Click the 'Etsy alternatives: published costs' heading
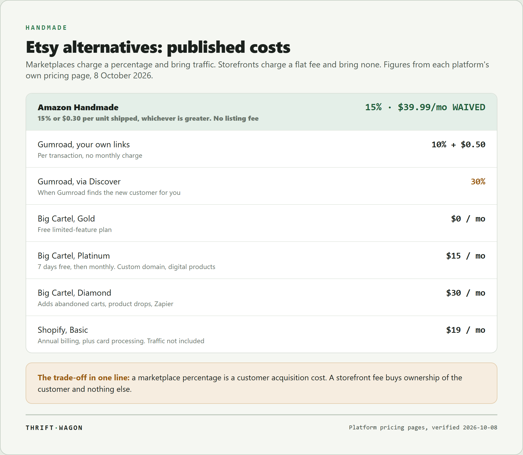Image resolution: width=523 pixels, height=455 pixels. pyautogui.click(x=158, y=47)
